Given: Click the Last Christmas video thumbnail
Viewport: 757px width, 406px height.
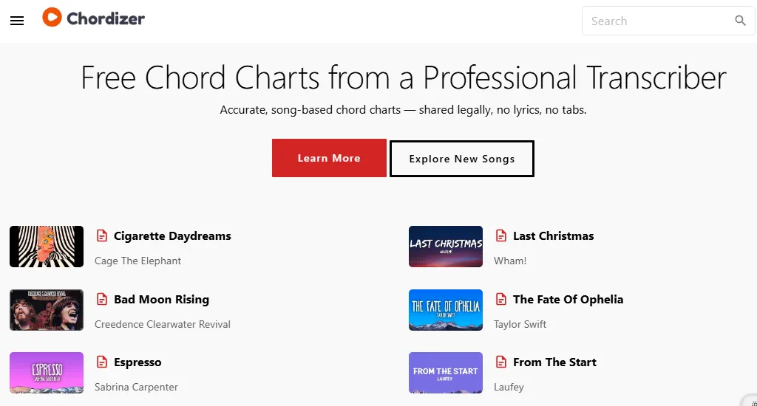Looking at the screenshot, I should click(x=446, y=247).
